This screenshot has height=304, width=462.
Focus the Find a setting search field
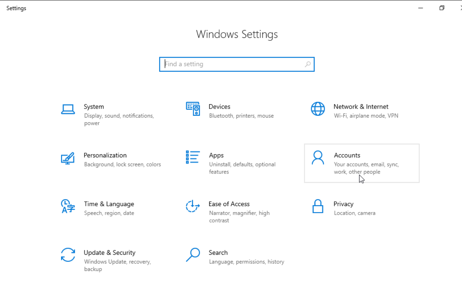point(237,64)
